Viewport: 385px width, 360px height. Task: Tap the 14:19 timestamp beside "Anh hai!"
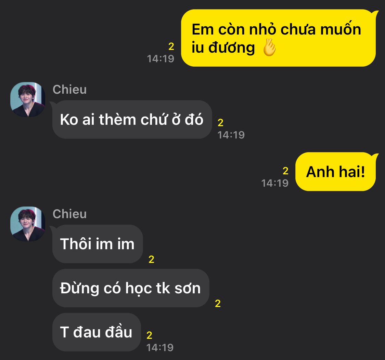pos(275,183)
